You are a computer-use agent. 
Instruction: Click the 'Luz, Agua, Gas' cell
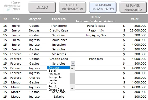click(96, 35)
